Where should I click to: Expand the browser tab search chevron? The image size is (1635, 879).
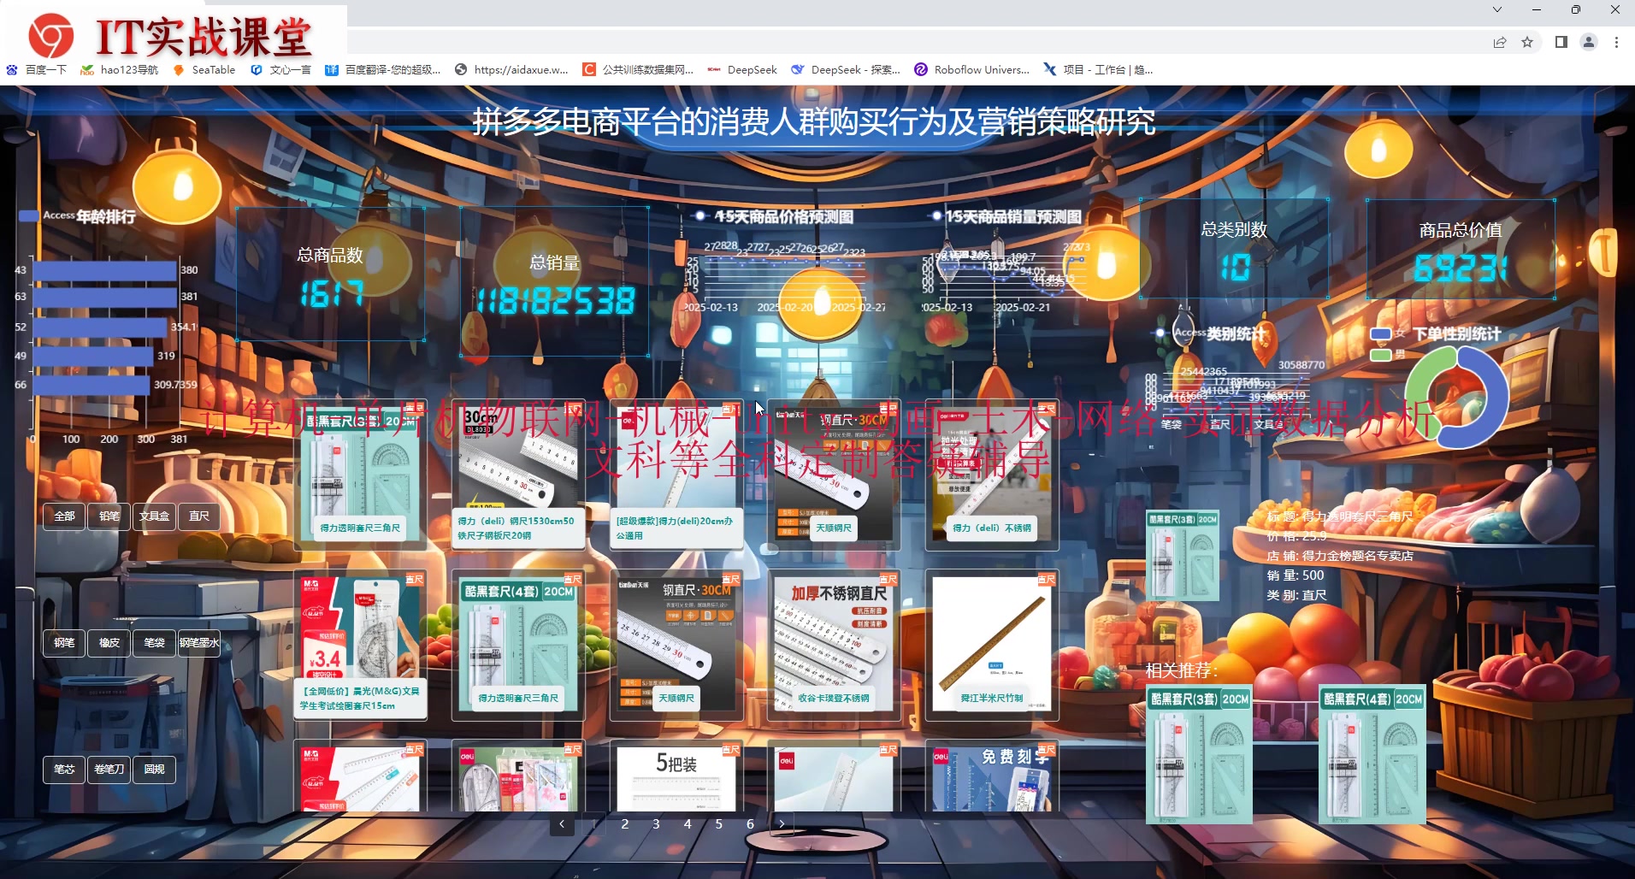click(1497, 9)
